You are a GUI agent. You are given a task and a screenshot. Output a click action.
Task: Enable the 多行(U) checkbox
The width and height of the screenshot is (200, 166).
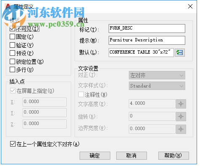point(12,69)
